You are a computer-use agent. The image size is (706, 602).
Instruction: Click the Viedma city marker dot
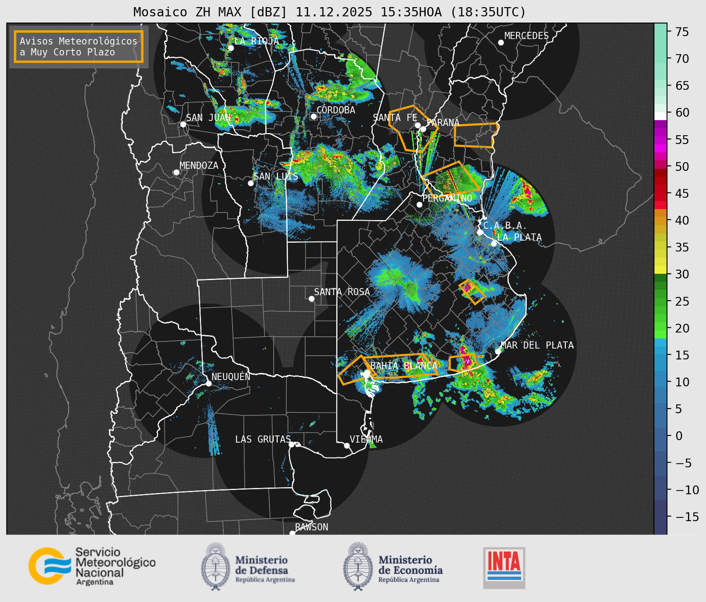click(x=347, y=445)
